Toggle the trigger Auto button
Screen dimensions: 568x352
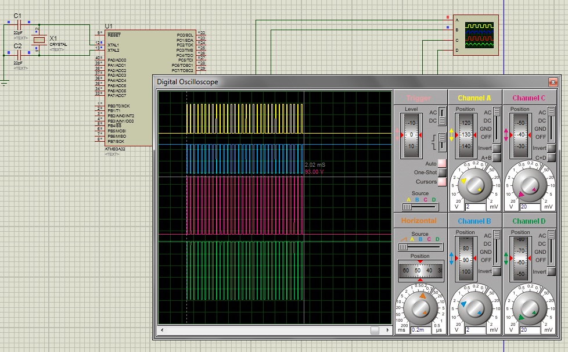coord(442,163)
